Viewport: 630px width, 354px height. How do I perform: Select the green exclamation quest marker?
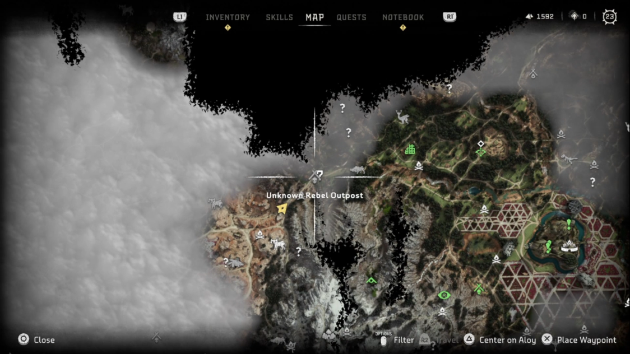(569, 224)
